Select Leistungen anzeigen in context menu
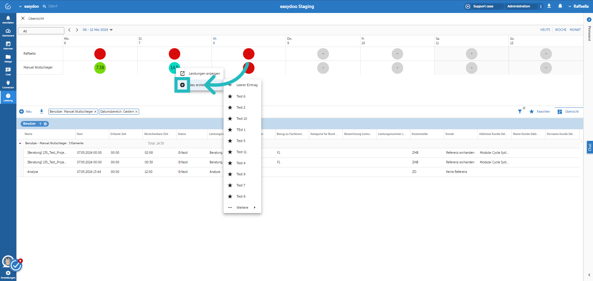This screenshot has width=593, height=281. [x=200, y=73]
